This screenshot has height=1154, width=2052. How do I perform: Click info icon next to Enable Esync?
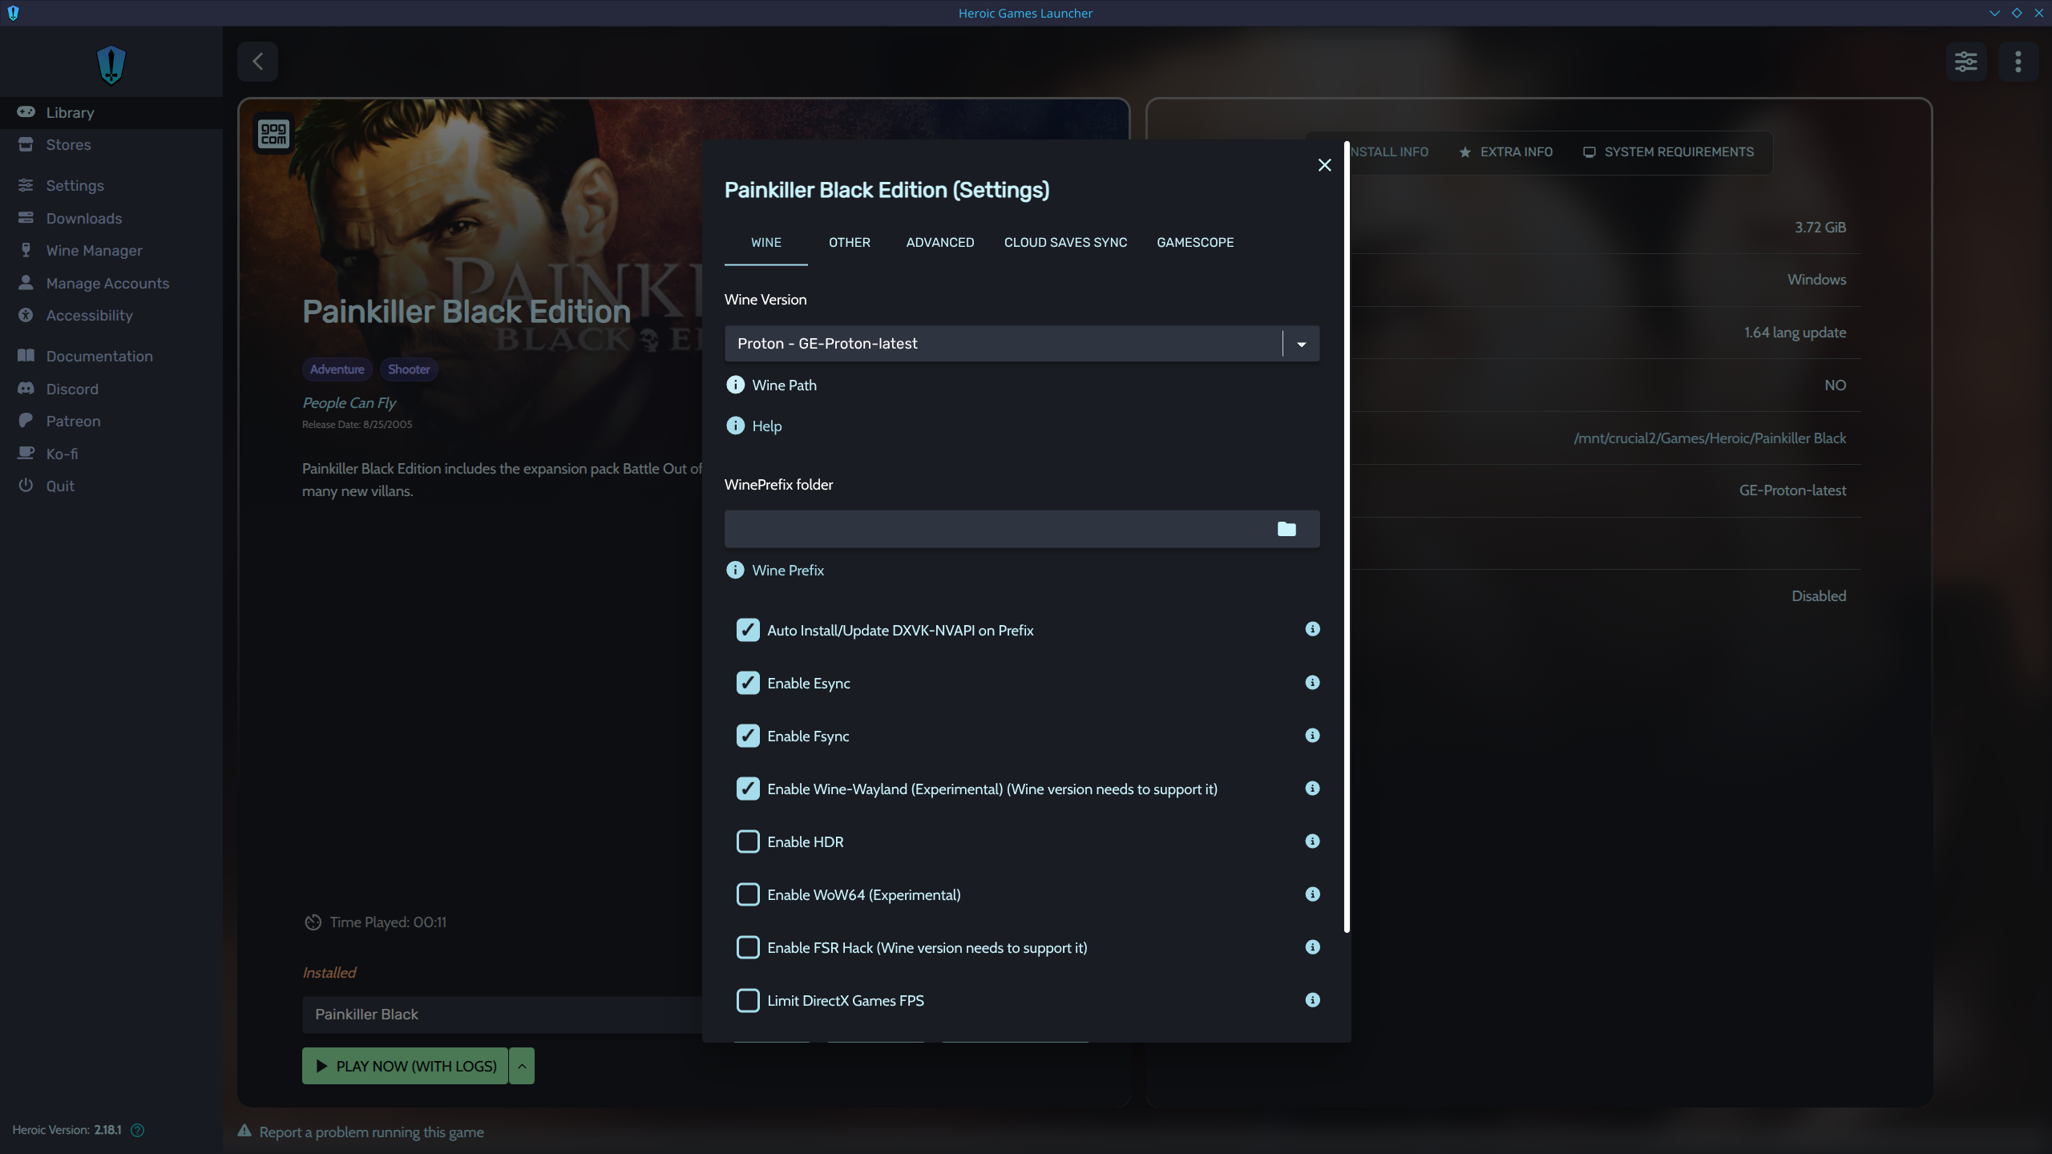click(1312, 683)
